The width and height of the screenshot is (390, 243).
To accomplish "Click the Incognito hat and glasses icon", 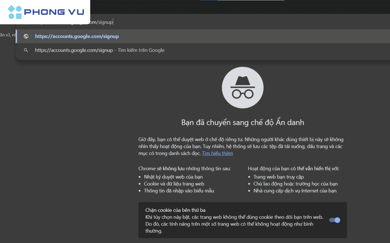I will 243,87.
